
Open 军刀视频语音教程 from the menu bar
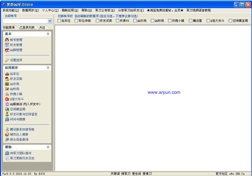[199, 10]
